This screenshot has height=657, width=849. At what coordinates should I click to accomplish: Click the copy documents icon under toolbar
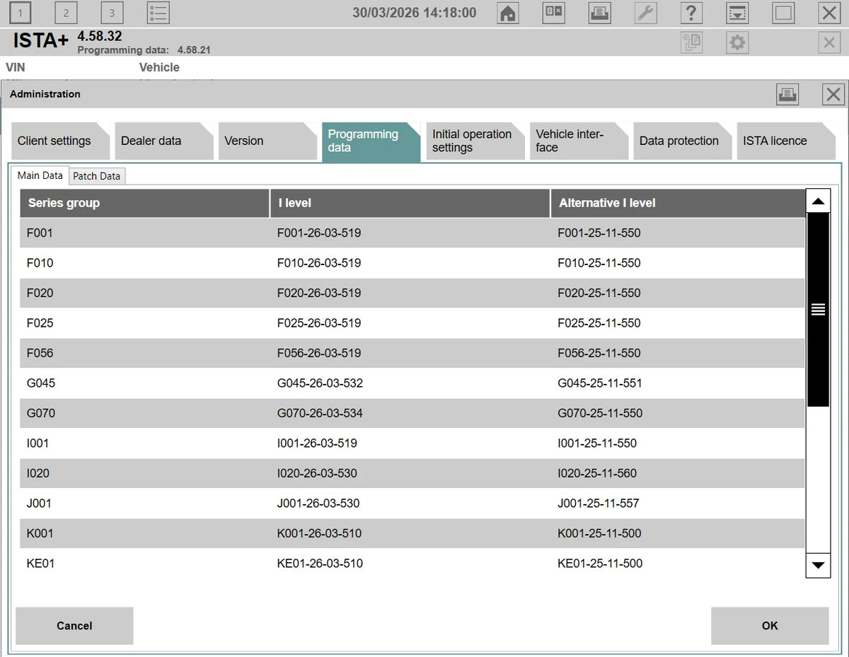[x=691, y=42]
